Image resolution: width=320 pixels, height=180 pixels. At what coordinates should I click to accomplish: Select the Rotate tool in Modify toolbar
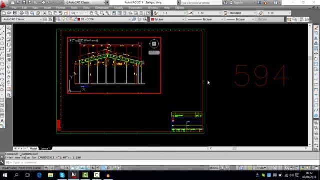point(316,59)
